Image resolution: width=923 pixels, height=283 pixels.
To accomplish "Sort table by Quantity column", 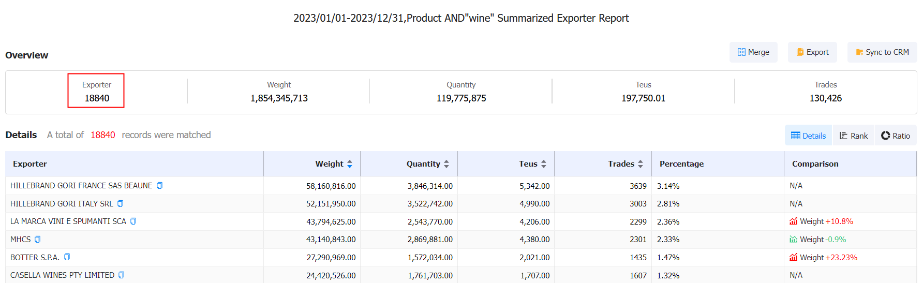I will [x=446, y=164].
